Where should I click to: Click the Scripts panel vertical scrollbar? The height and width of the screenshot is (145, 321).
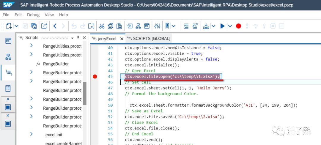coord(84,93)
